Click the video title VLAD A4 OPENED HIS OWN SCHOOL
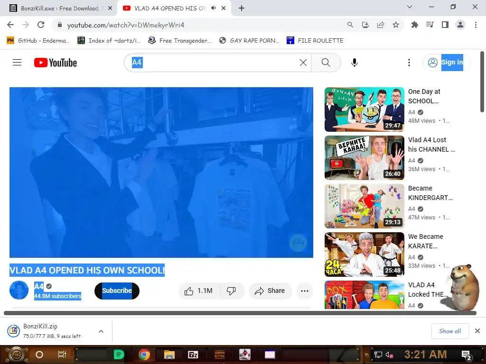This screenshot has height=364, width=486. coord(87,270)
